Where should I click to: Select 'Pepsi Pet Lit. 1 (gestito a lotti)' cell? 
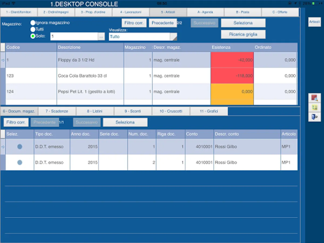click(x=90, y=92)
